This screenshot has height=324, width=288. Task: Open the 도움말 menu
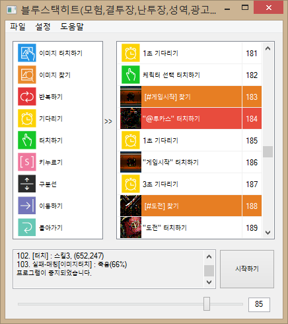click(x=72, y=26)
